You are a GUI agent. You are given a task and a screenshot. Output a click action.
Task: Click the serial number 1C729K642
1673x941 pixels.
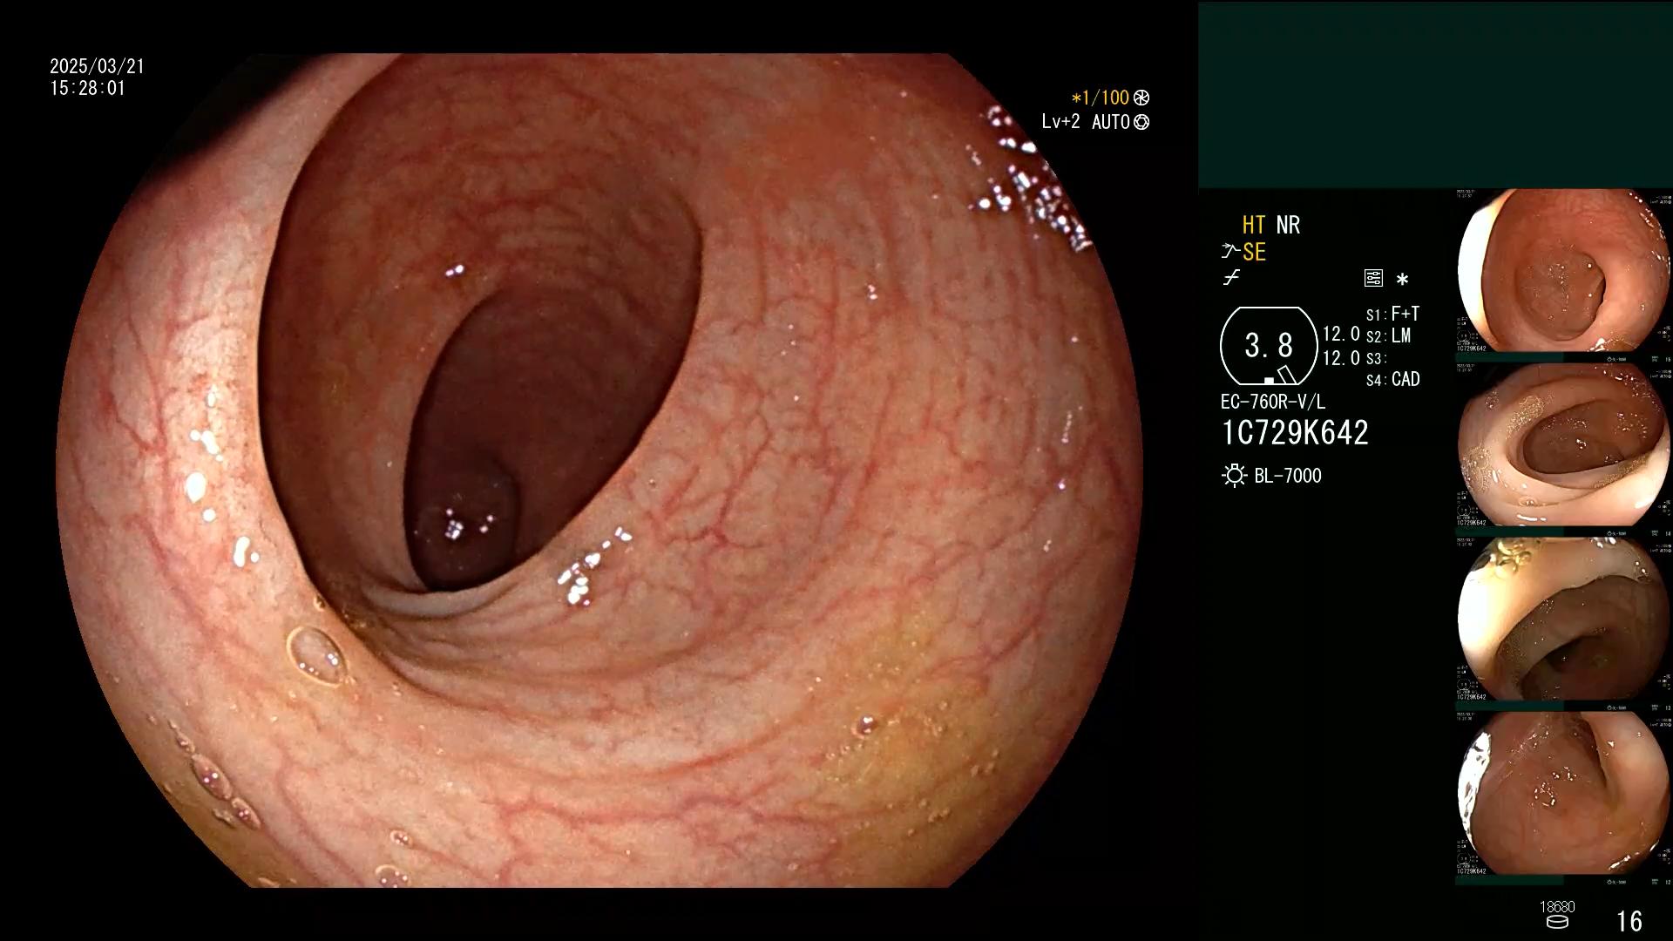coord(1295,433)
